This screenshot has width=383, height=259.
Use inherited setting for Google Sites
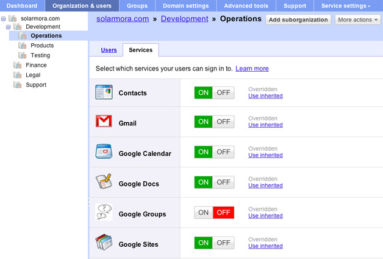265,246
